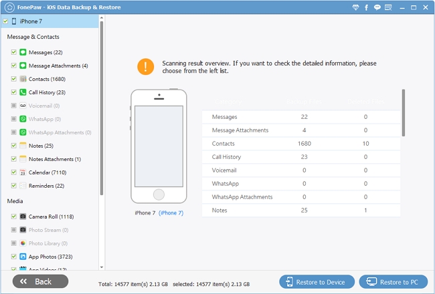Click the Message Attachments icon
The image size is (435, 294).
click(23, 65)
